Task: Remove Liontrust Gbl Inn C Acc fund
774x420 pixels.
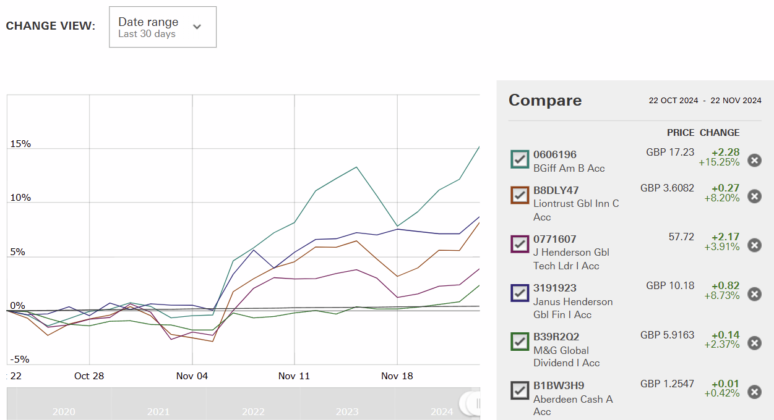Action: click(754, 196)
